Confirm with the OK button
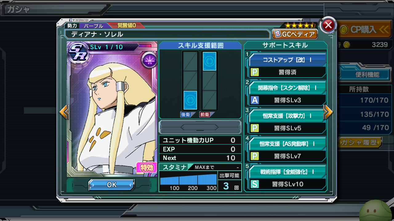This screenshot has width=394, height=221. 112,184
